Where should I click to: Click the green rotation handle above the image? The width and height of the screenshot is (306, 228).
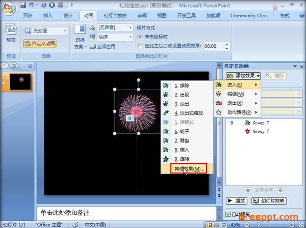tap(139, 80)
